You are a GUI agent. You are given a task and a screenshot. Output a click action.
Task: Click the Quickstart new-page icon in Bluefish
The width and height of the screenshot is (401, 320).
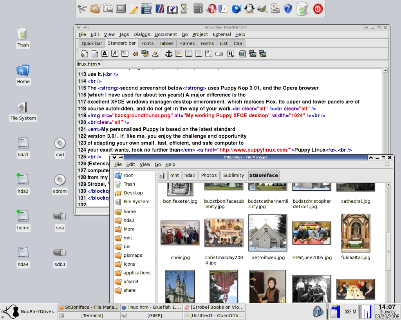click(x=85, y=54)
